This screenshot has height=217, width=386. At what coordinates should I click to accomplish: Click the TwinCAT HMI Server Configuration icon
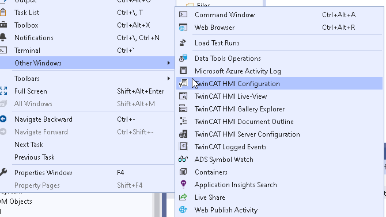183,134
